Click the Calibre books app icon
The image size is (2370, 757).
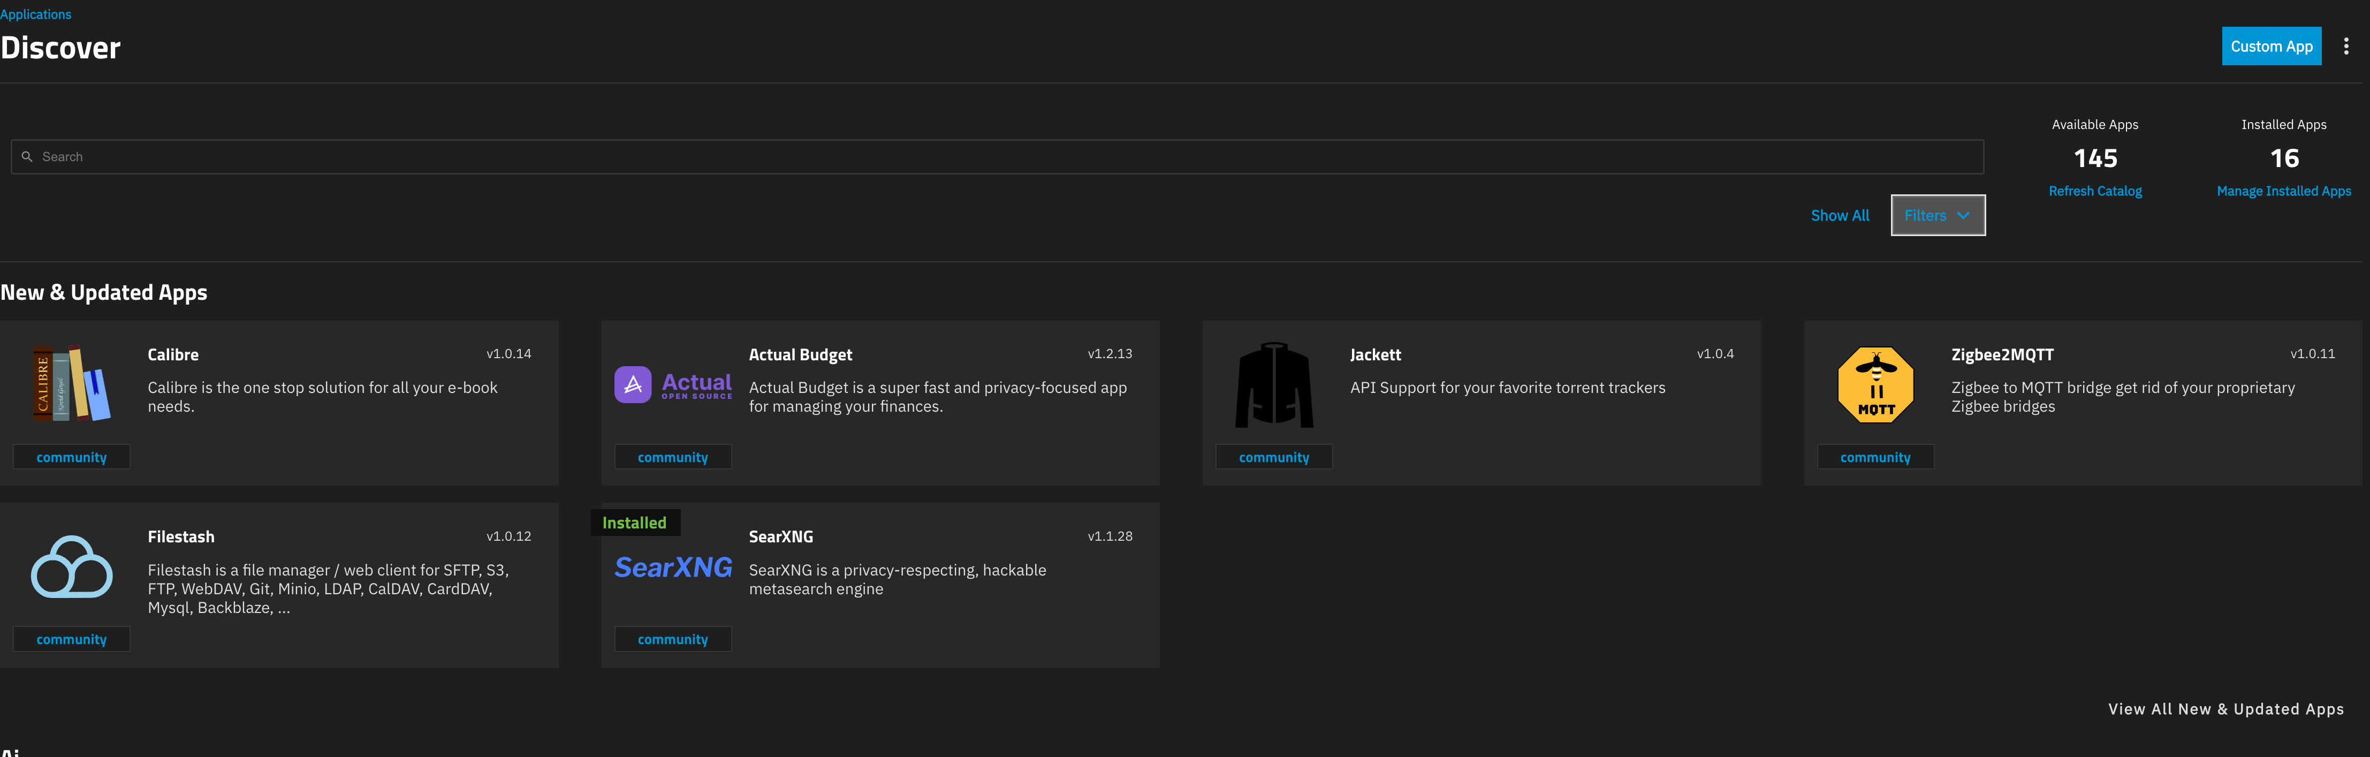click(x=72, y=384)
